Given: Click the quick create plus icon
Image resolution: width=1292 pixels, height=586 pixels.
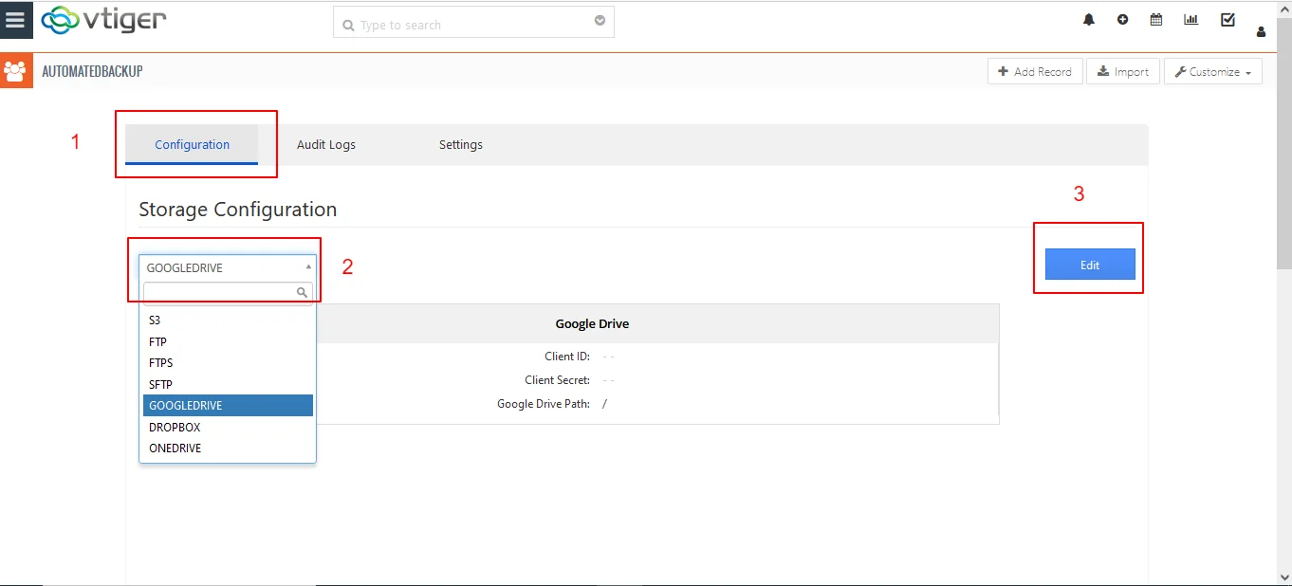Looking at the screenshot, I should point(1122,20).
